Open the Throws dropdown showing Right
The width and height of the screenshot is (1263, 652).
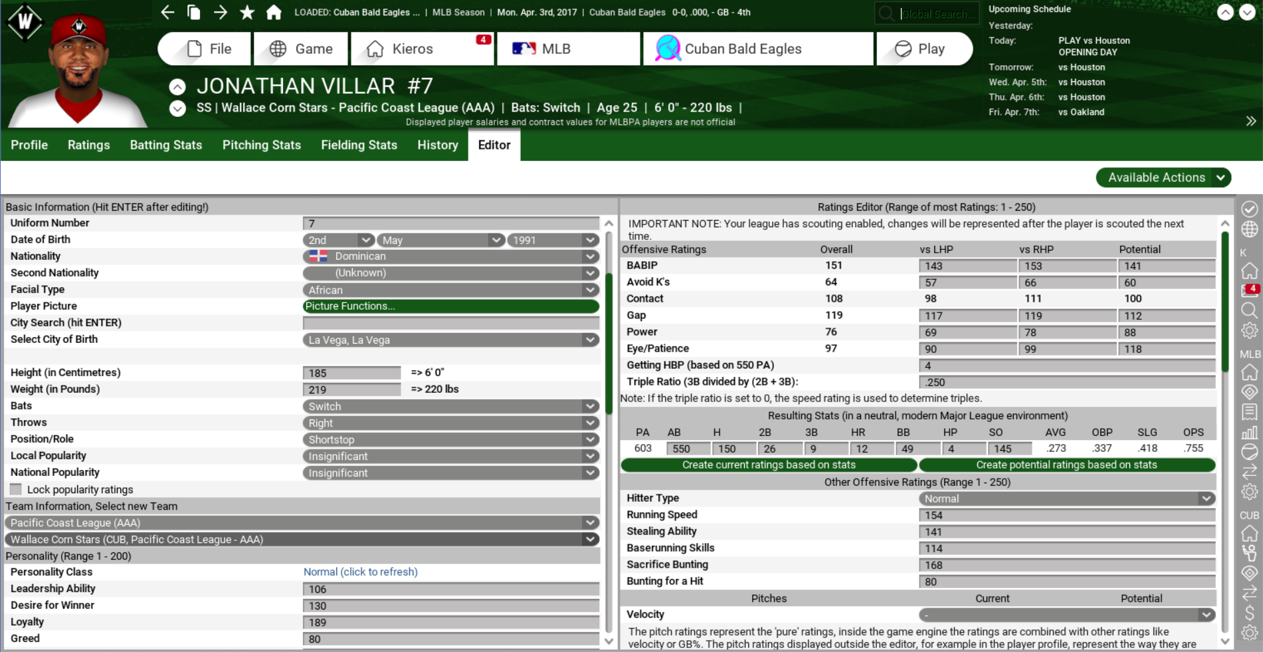point(450,423)
